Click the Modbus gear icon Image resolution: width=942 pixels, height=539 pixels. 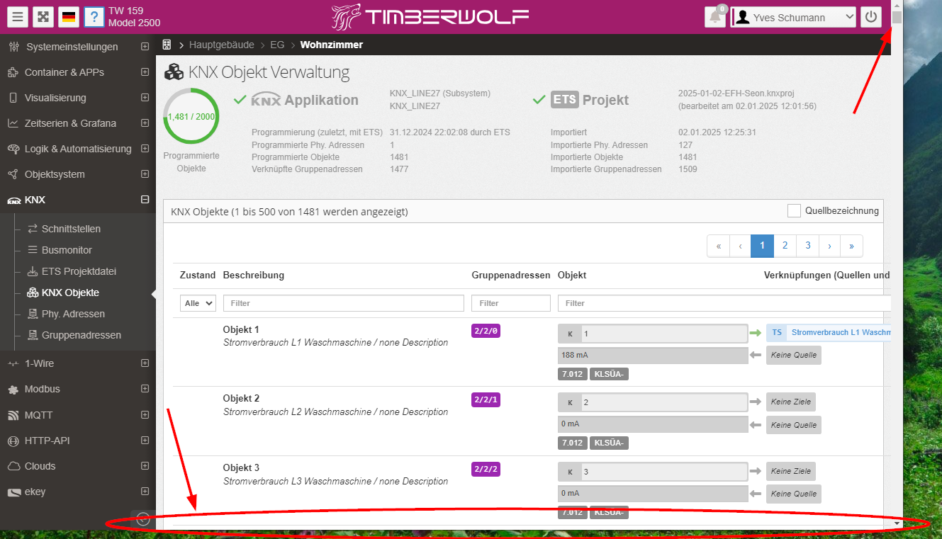[12, 389]
